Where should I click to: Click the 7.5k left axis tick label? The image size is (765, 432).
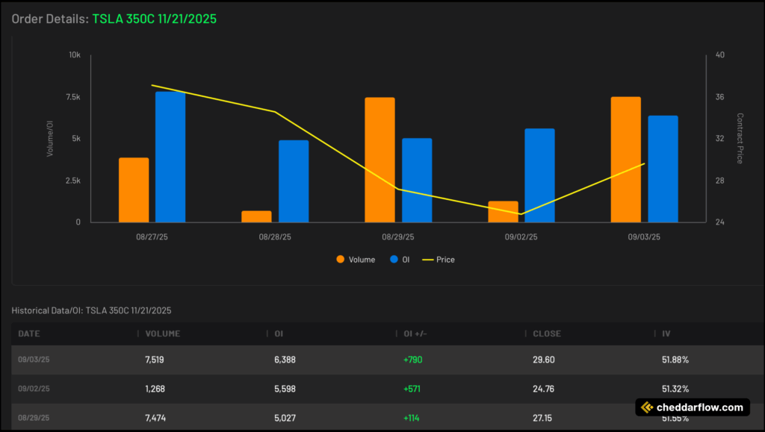(x=73, y=97)
